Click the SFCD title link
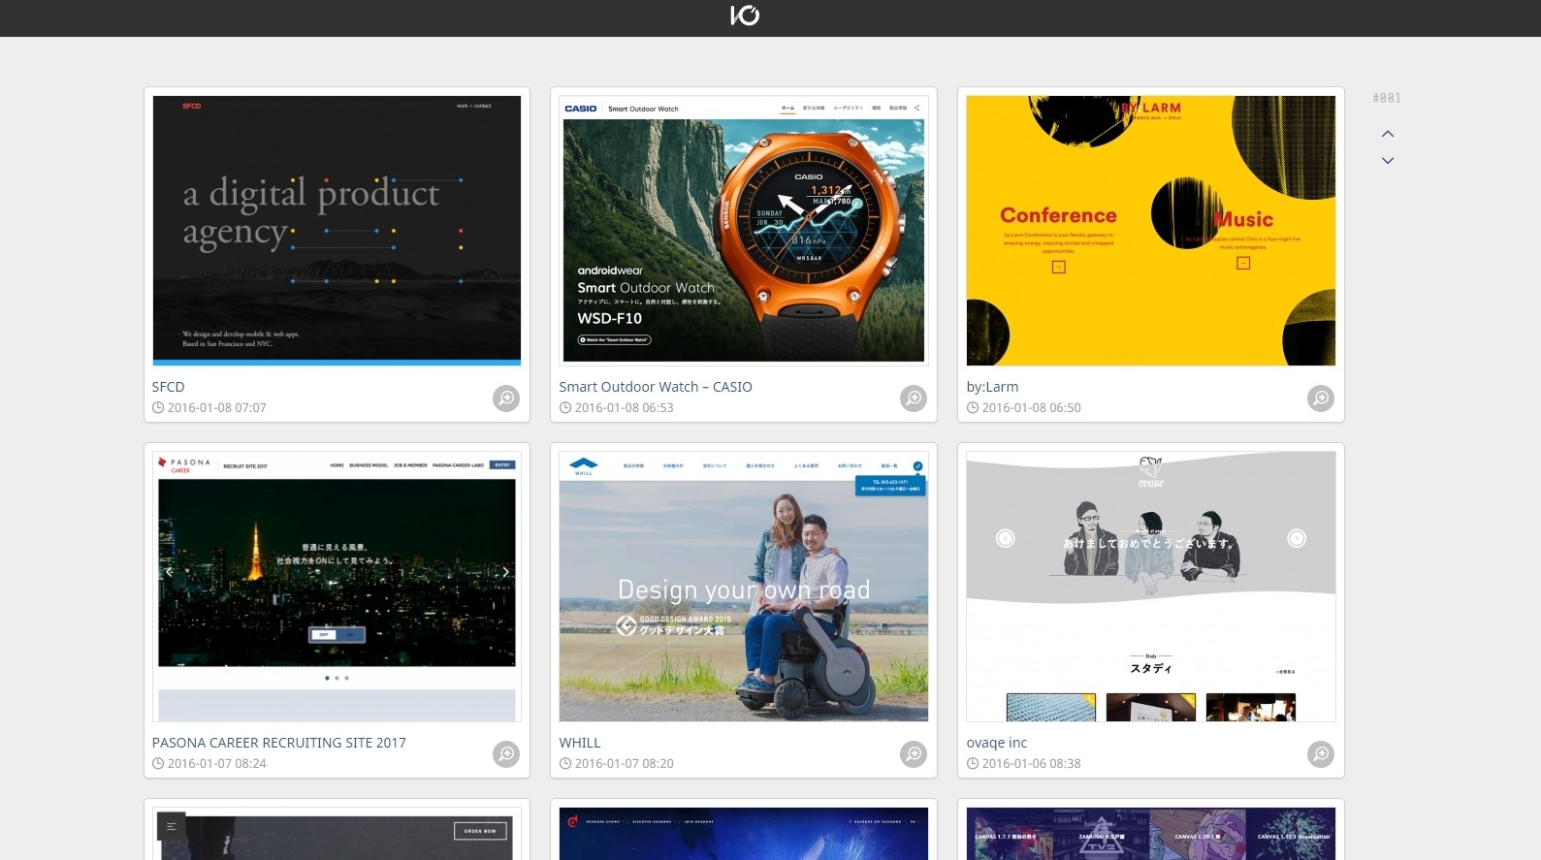The image size is (1541, 860). coord(168,387)
